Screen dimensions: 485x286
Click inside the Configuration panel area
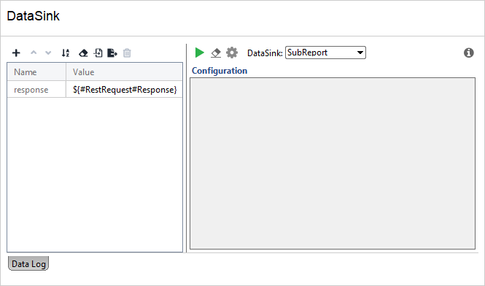click(x=333, y=163)
